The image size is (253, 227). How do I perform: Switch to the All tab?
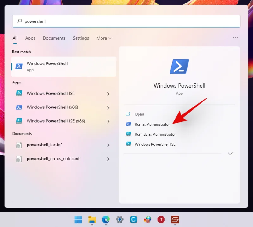[15, 38]
